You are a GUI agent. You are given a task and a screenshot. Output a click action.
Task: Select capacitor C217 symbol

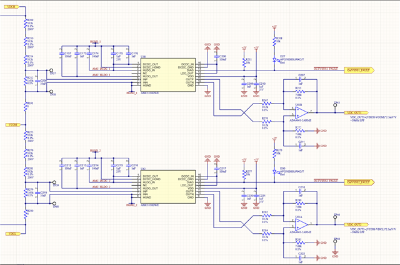click(217, 168)
